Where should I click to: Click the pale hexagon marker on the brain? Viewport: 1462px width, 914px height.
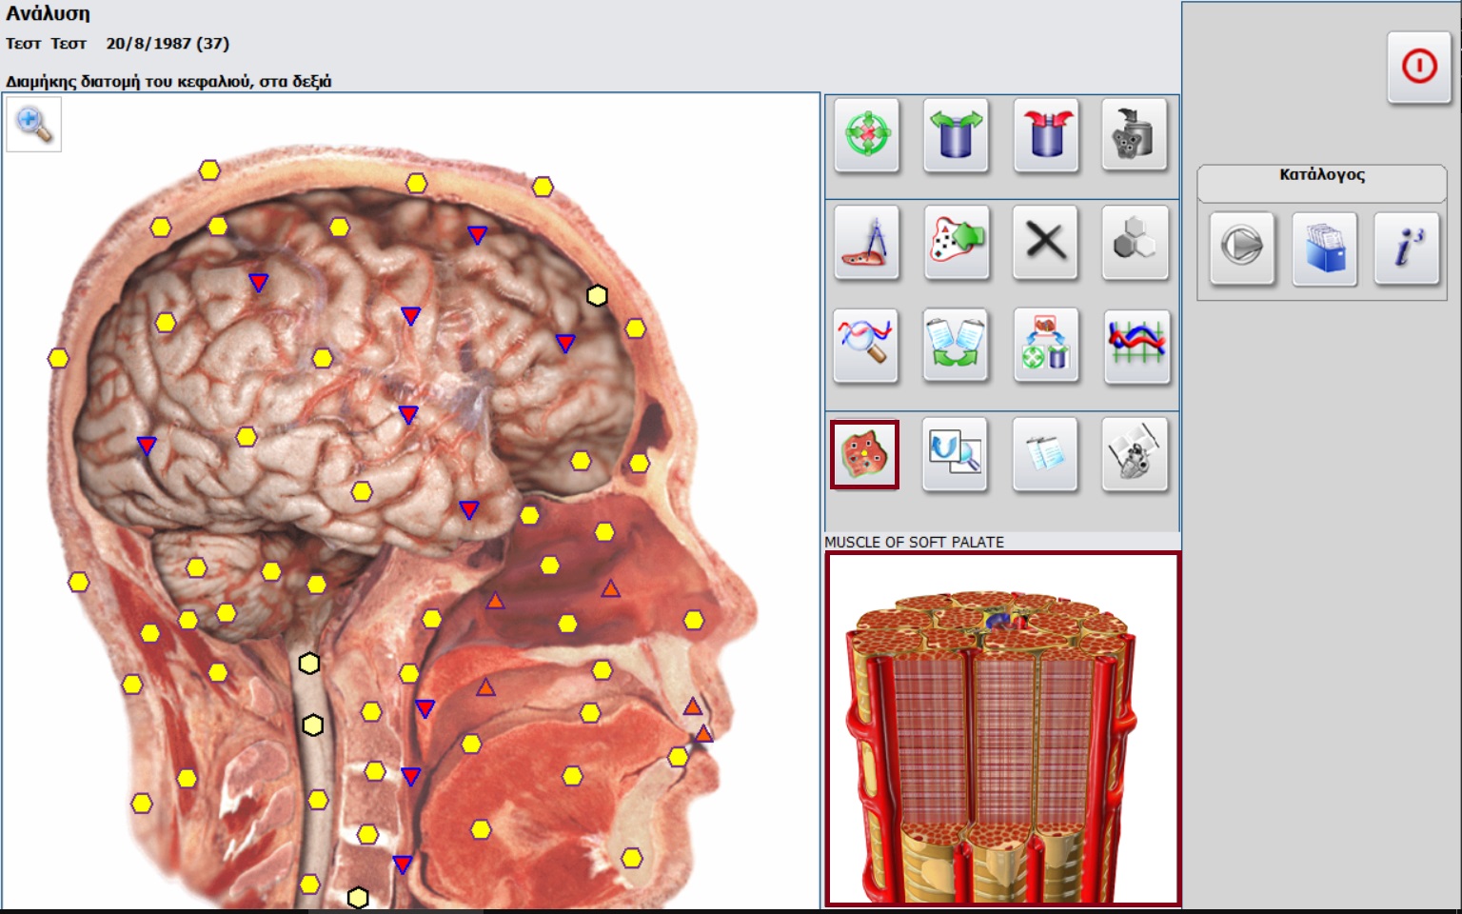pos(597,296)
